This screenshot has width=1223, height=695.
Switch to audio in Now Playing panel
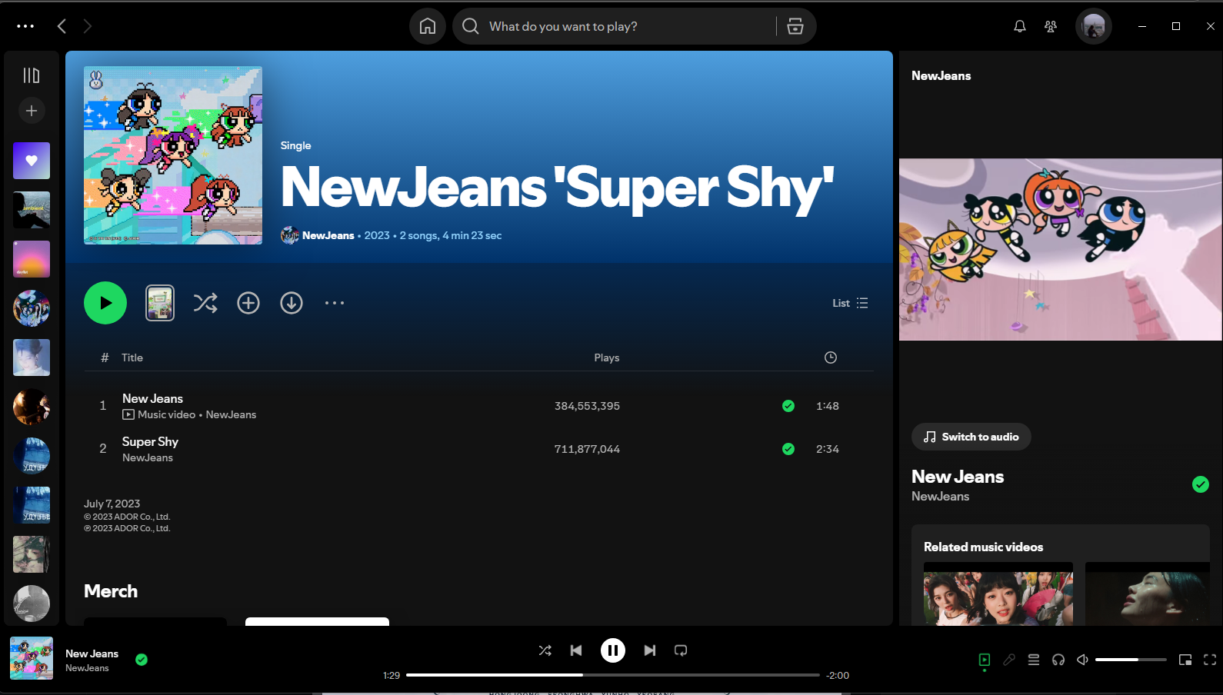(971, 437)
